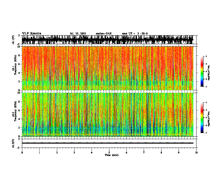This screenshot has height=171, width=221.
Task: Click the ch.2 color scale bar
Action: 202,118
